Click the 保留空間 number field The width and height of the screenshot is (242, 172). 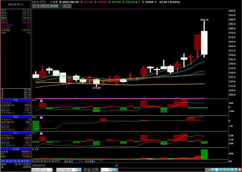(105, 170)
